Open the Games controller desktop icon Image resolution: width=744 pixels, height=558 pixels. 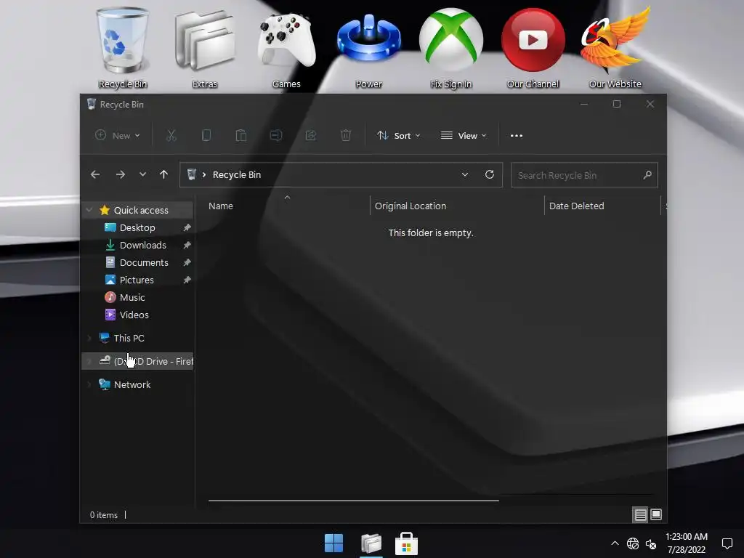286,47
